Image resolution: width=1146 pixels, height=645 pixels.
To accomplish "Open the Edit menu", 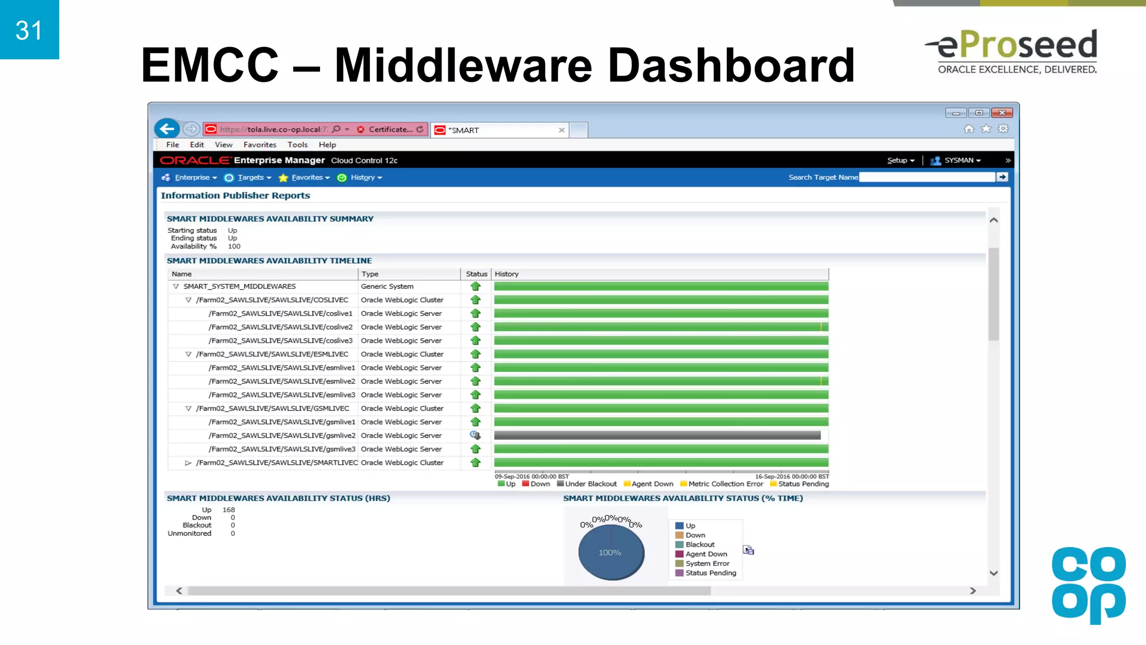I will pyautogui.click(x=196, y=144).
